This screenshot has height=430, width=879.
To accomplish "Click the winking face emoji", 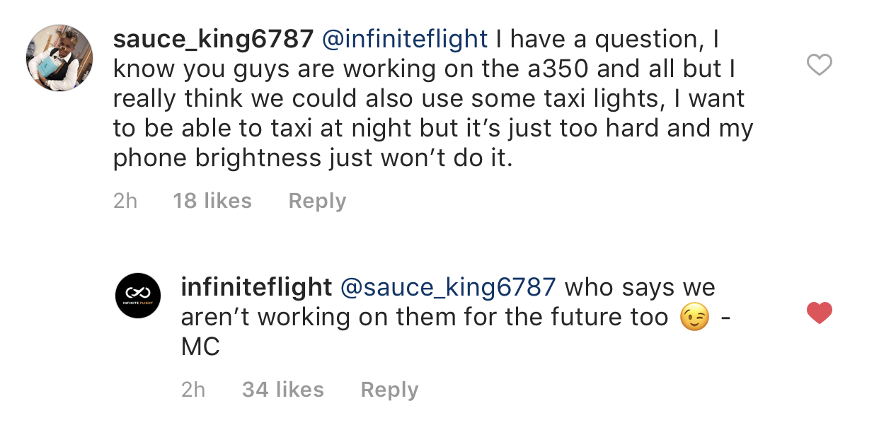I will click(694, 318).
